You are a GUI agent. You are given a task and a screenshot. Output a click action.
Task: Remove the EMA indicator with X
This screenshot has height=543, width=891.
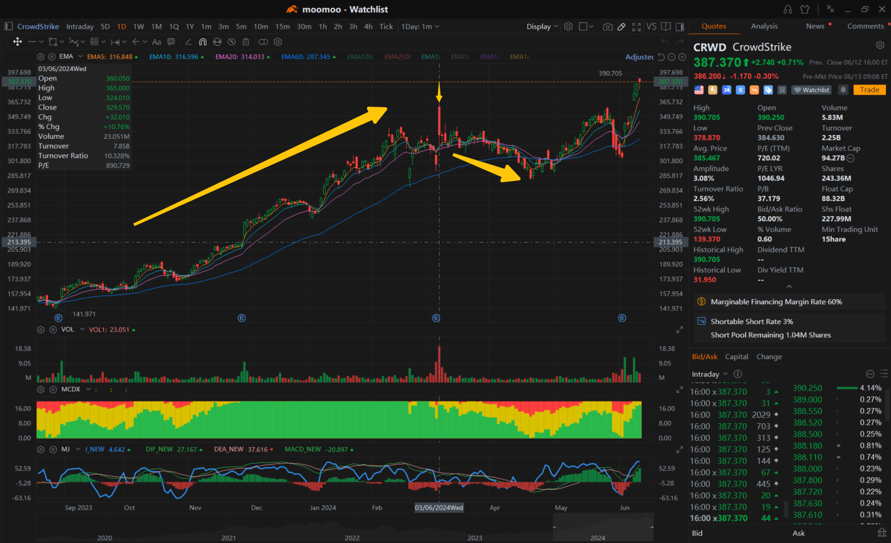click(x=51, y=56)
